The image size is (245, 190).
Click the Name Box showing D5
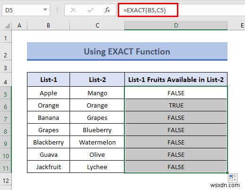pyautogui.click(x=26, y=10)
